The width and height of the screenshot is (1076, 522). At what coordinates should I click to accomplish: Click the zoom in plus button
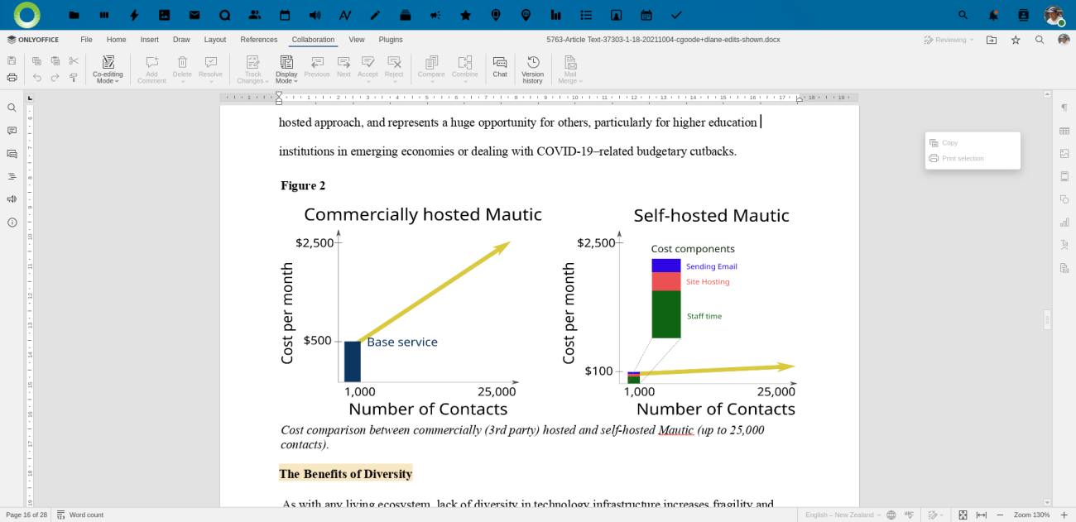click(x=1064, y=515)
